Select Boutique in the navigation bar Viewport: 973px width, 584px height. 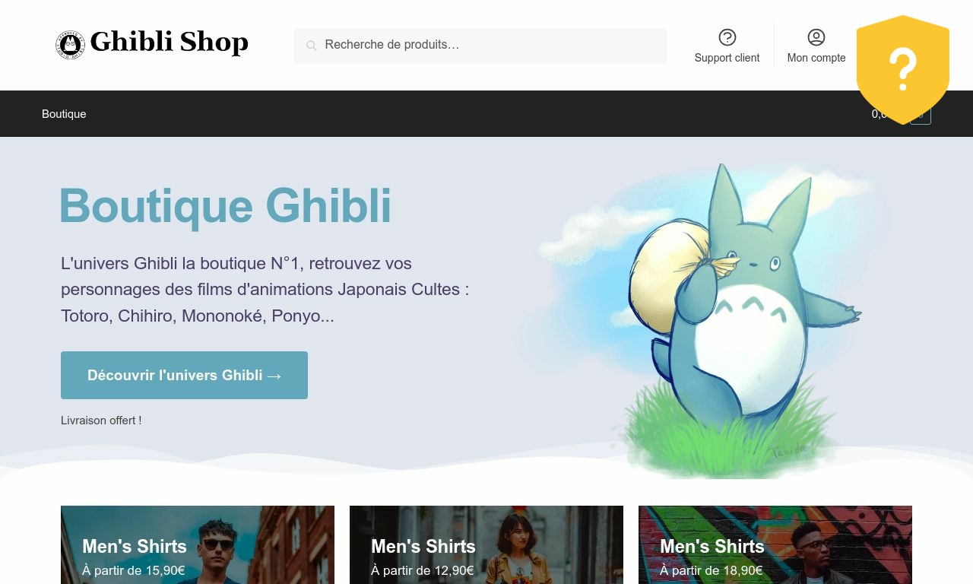64,114
